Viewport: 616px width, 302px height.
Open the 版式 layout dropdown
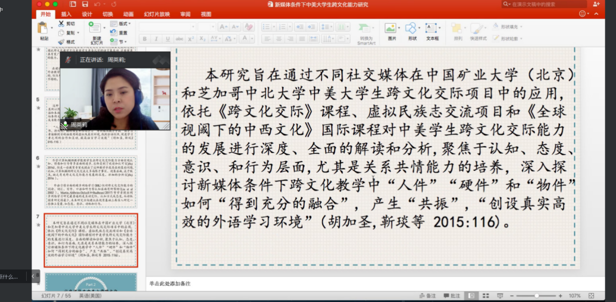pyautogui.click(x=122, y=23)
